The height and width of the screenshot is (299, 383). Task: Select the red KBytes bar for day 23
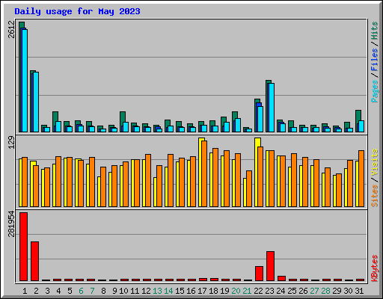(x=270, y=266)
